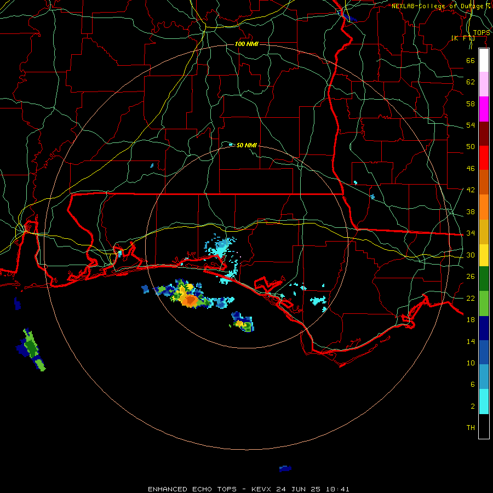Click the yellow legend swatch

pos(484,255)
